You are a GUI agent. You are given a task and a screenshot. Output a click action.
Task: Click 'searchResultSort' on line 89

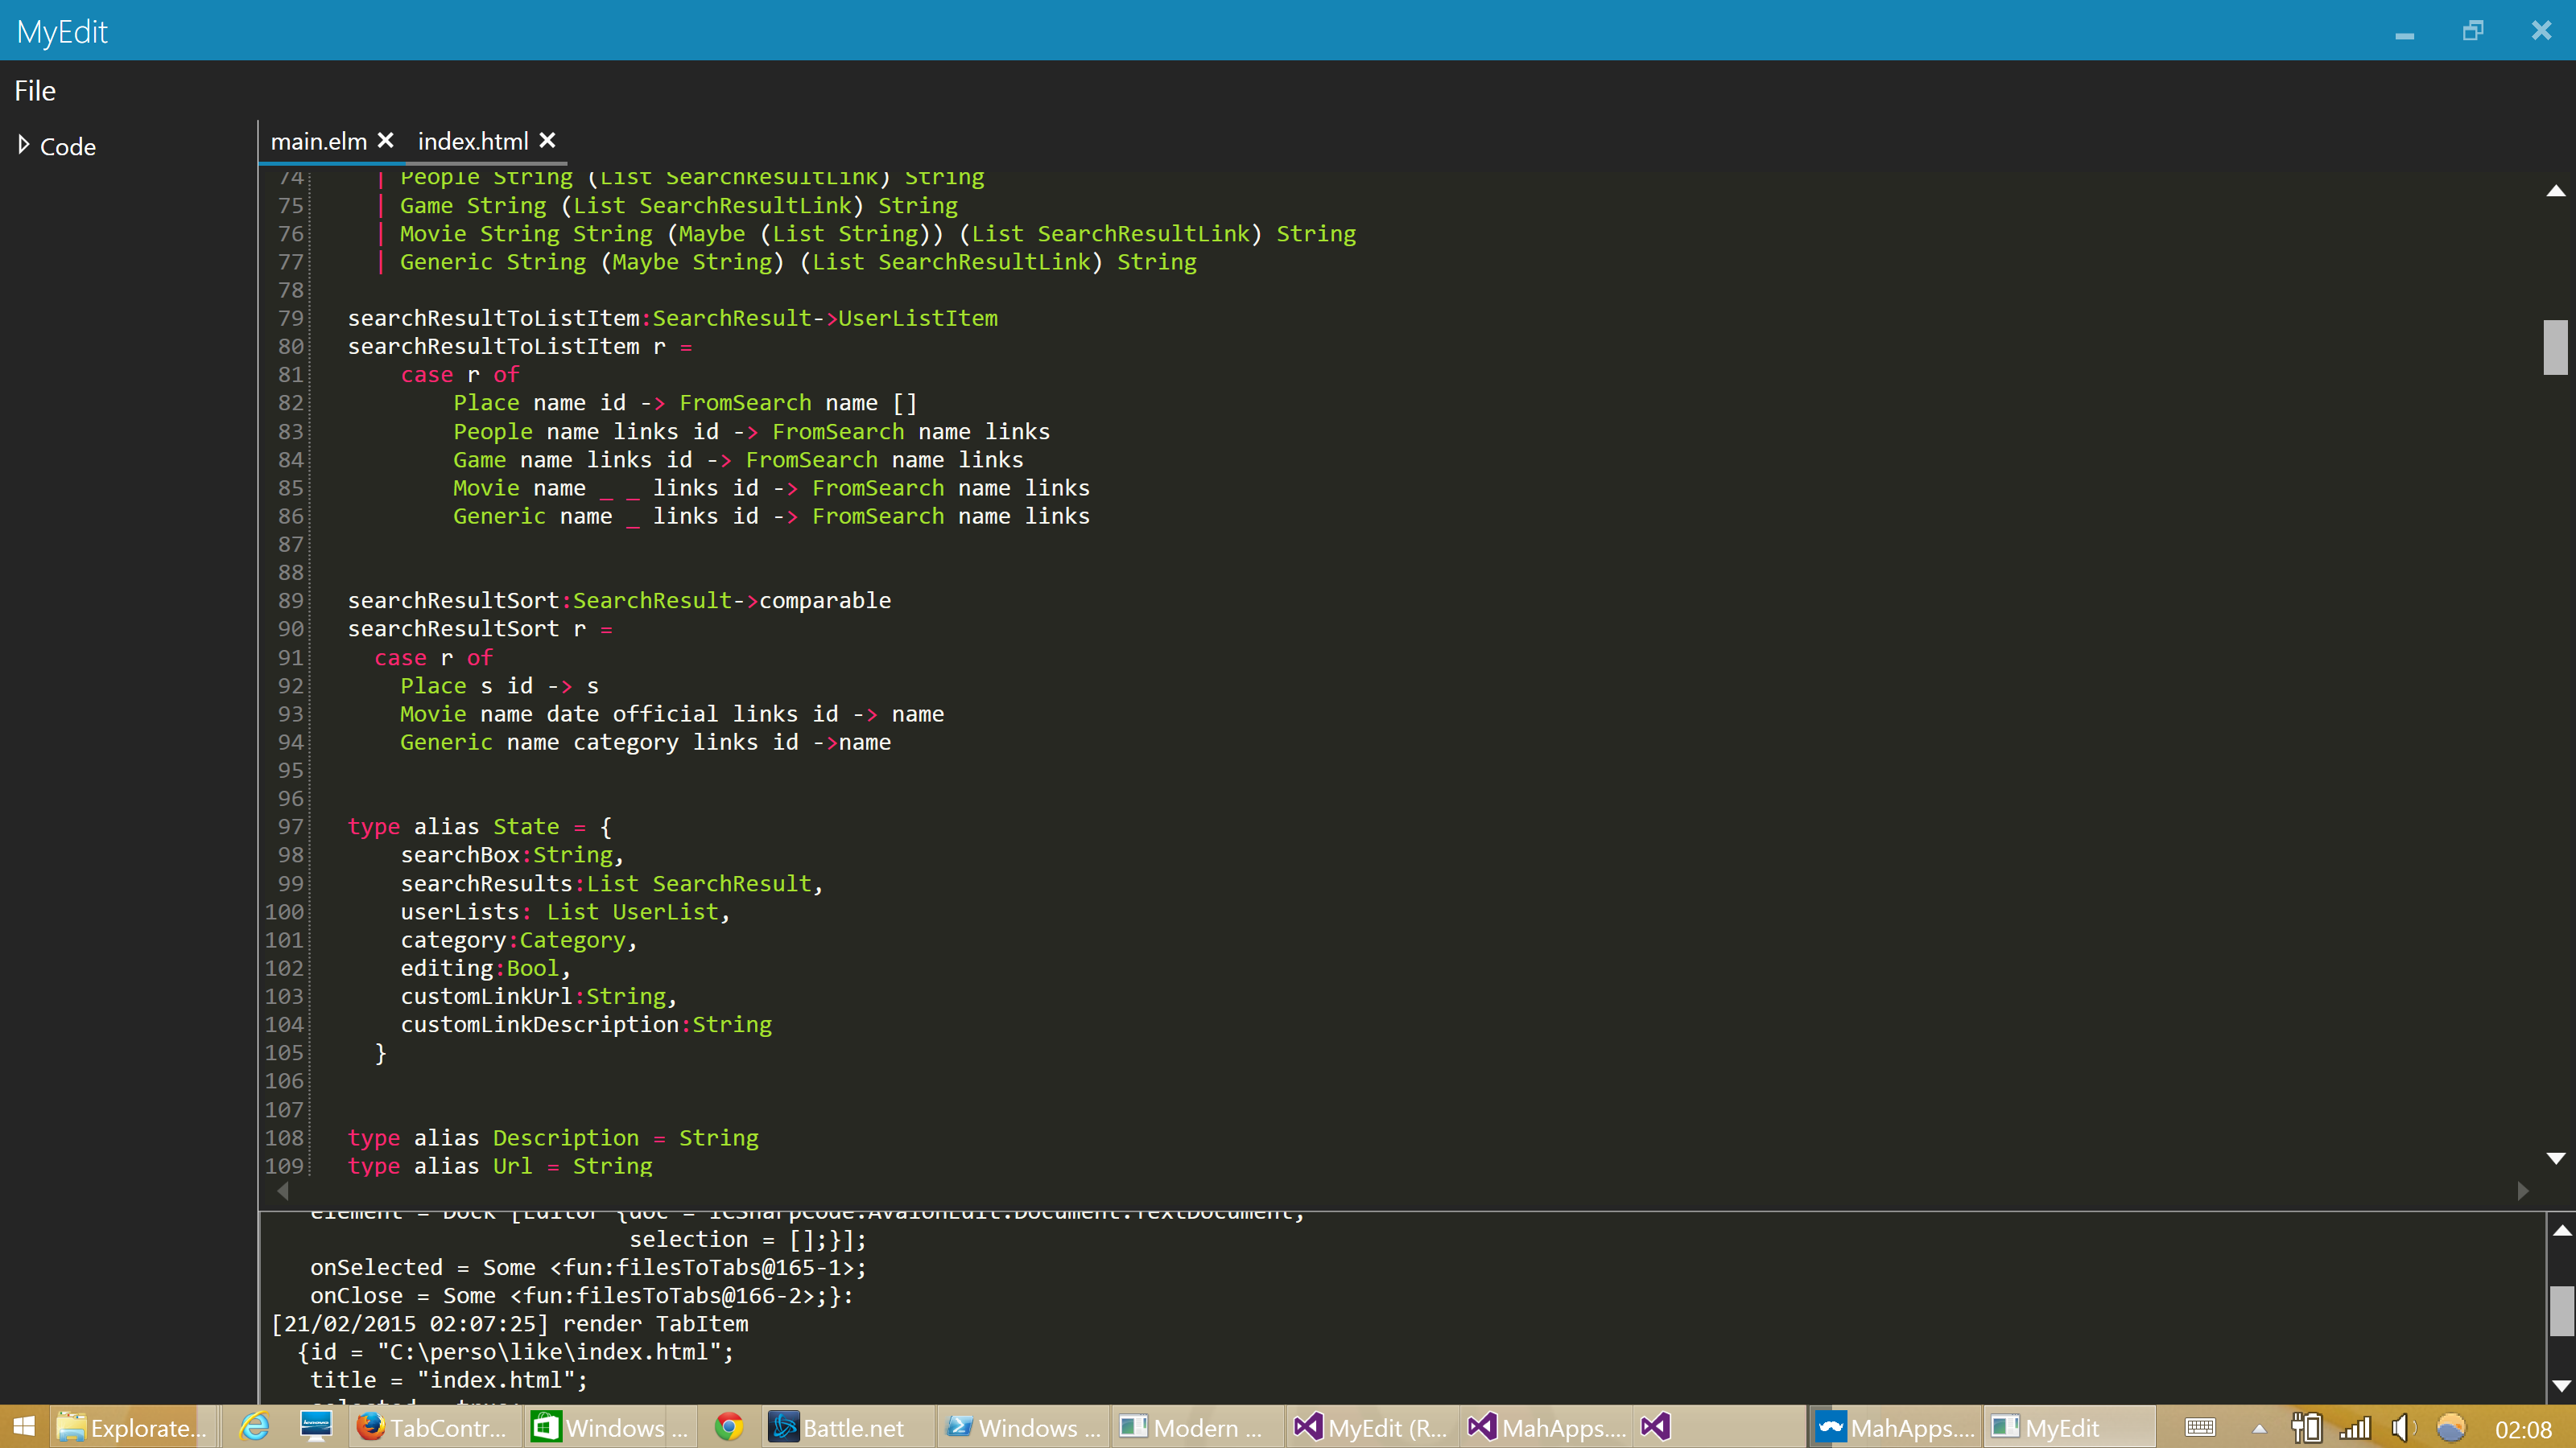point(453,601)
